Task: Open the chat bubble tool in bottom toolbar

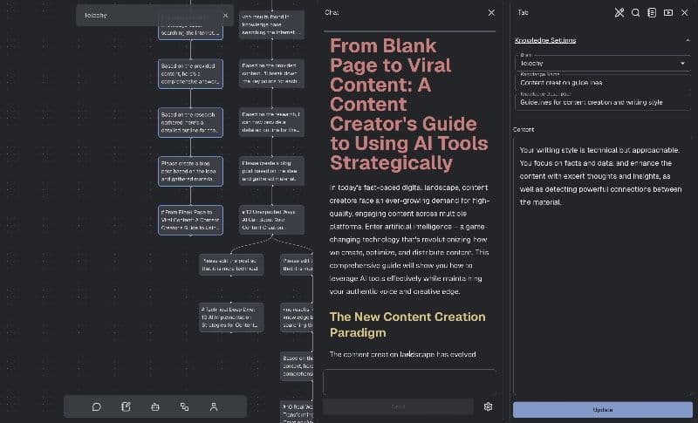Action: coord(97,406)
